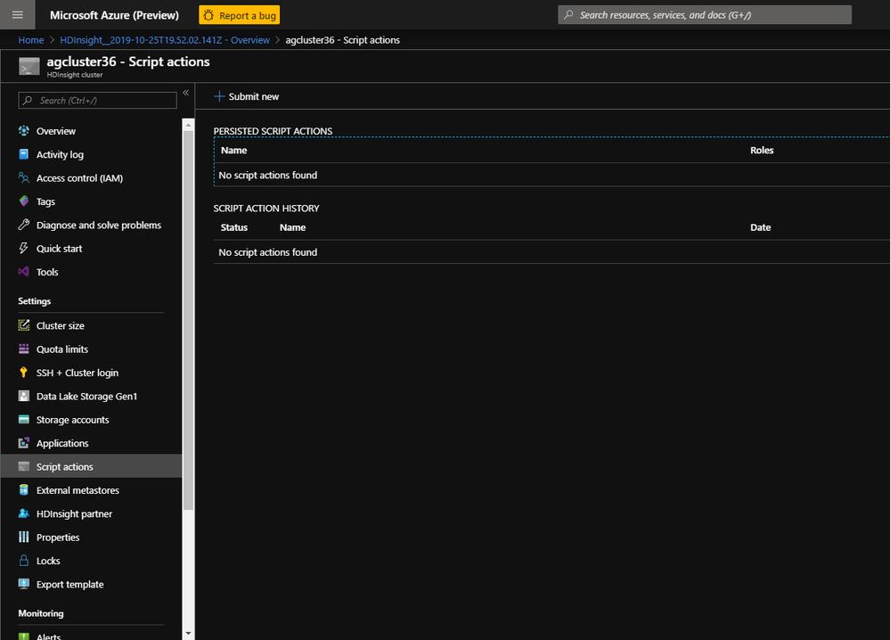This screenshot has width=890, height=640.
Task: Open HDInsight_2019-10-25 Overview breadcrumb
Action: tap(165, 40)
